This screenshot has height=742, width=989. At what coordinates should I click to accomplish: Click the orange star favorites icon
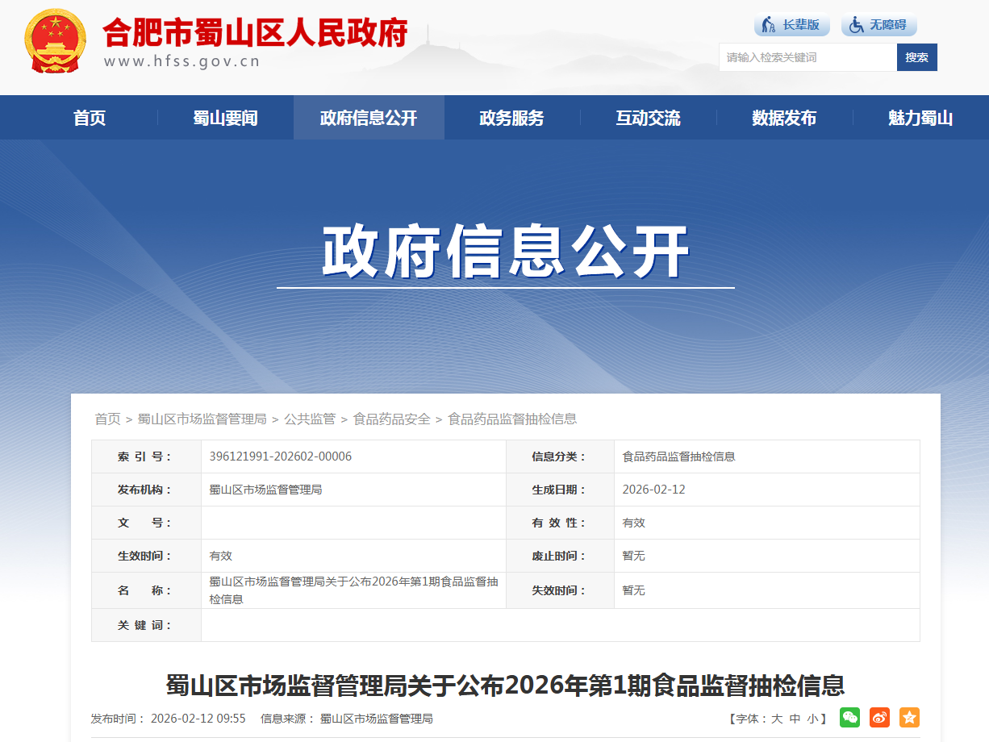(x=909, y=717)
